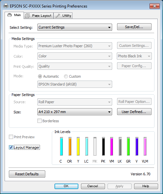Click the Paper Settings group label
The width and height of the screenshot is (163, 194).
(23, 95)
